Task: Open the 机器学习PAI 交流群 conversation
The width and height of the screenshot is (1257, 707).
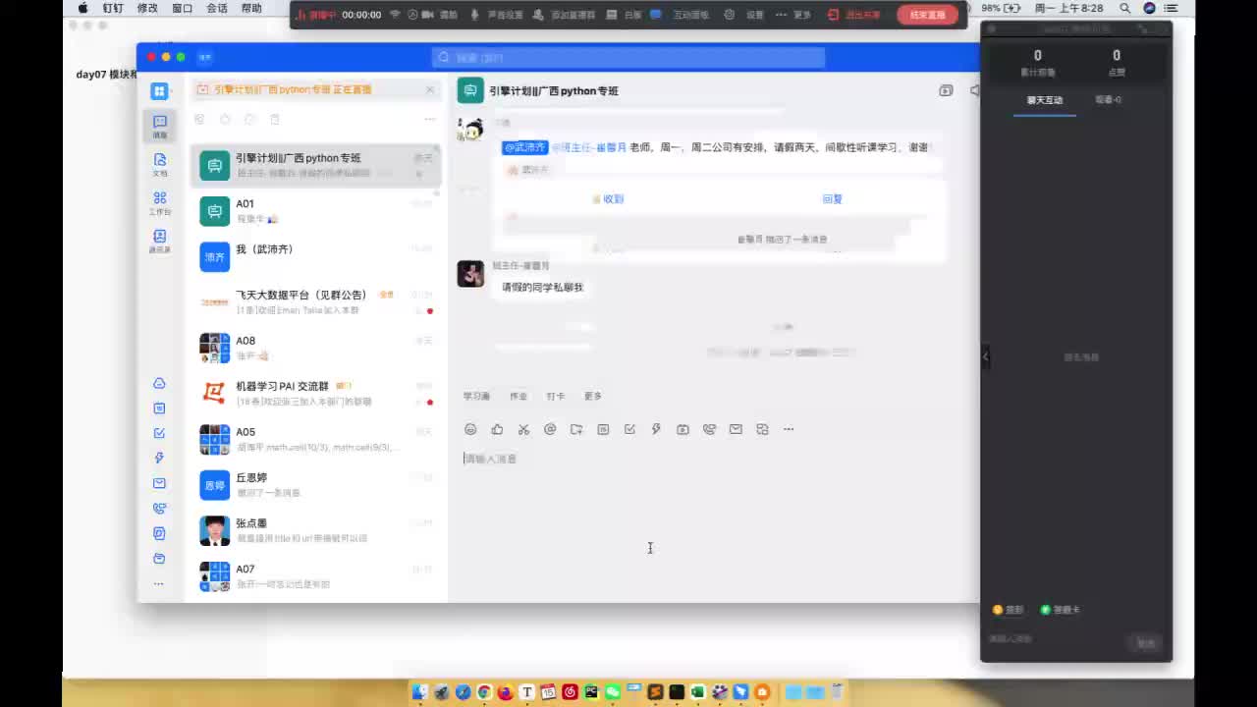Action: click(316, 393)
